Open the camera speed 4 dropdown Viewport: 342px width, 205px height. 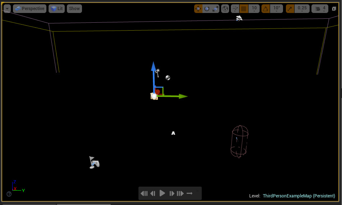(x=320, y=9)
